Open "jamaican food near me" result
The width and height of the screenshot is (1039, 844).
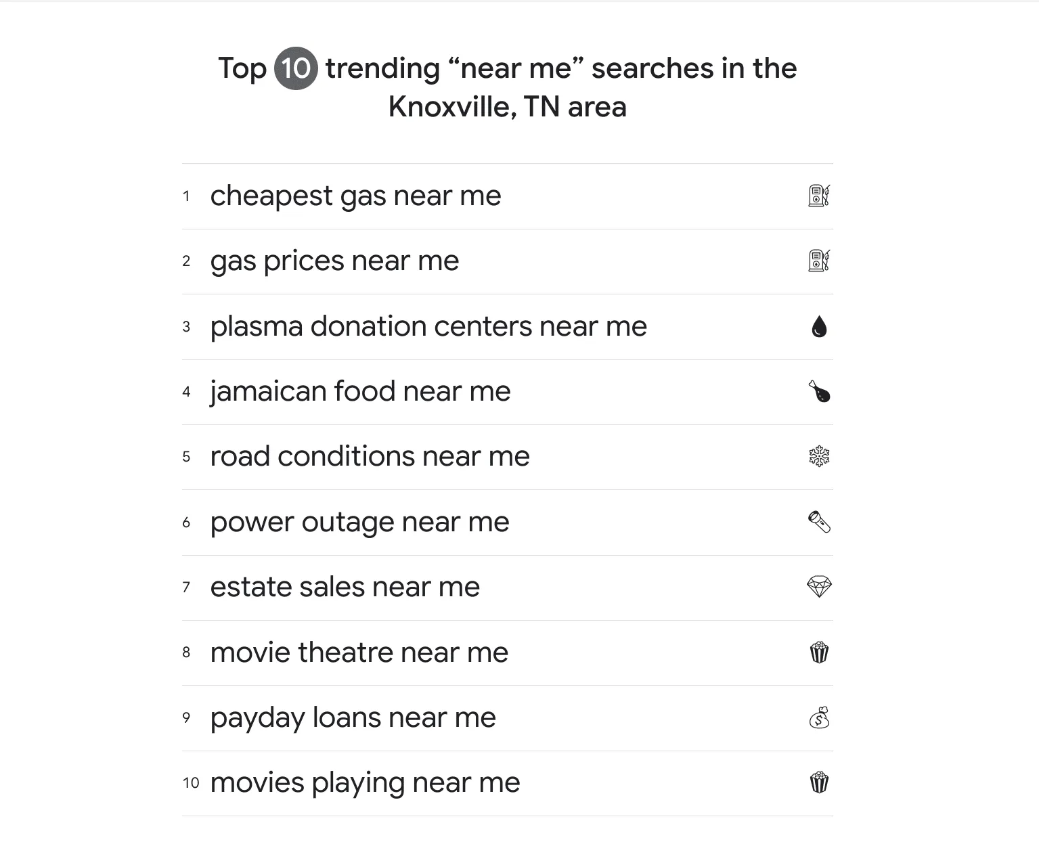pos(360,391)
